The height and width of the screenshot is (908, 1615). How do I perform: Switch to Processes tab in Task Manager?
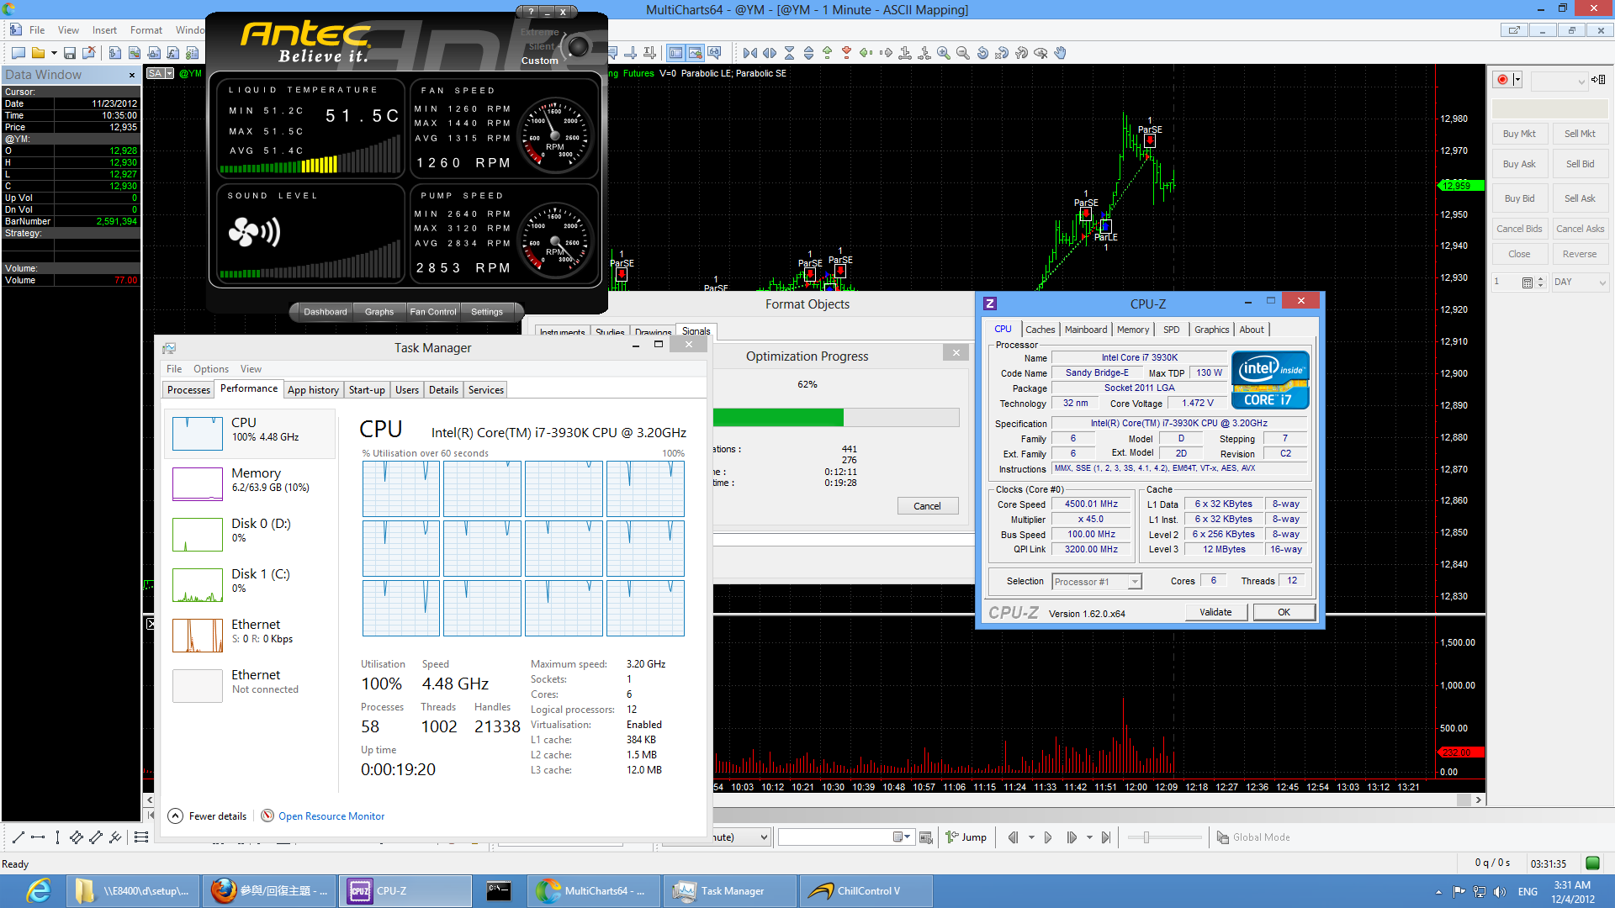[x=188, y=390]
